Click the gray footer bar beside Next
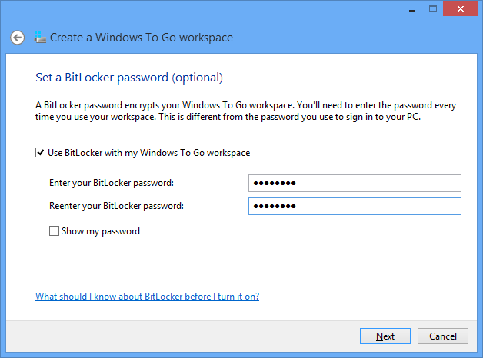The width and height of the screenshot is (483, 358). click(x=183, y=336)
